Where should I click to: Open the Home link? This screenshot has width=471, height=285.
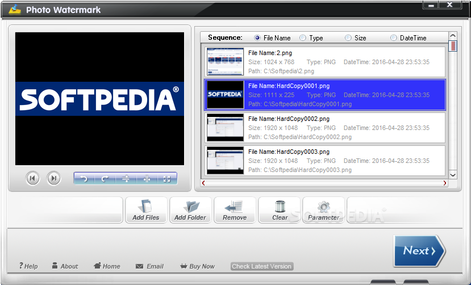point(107,266)
